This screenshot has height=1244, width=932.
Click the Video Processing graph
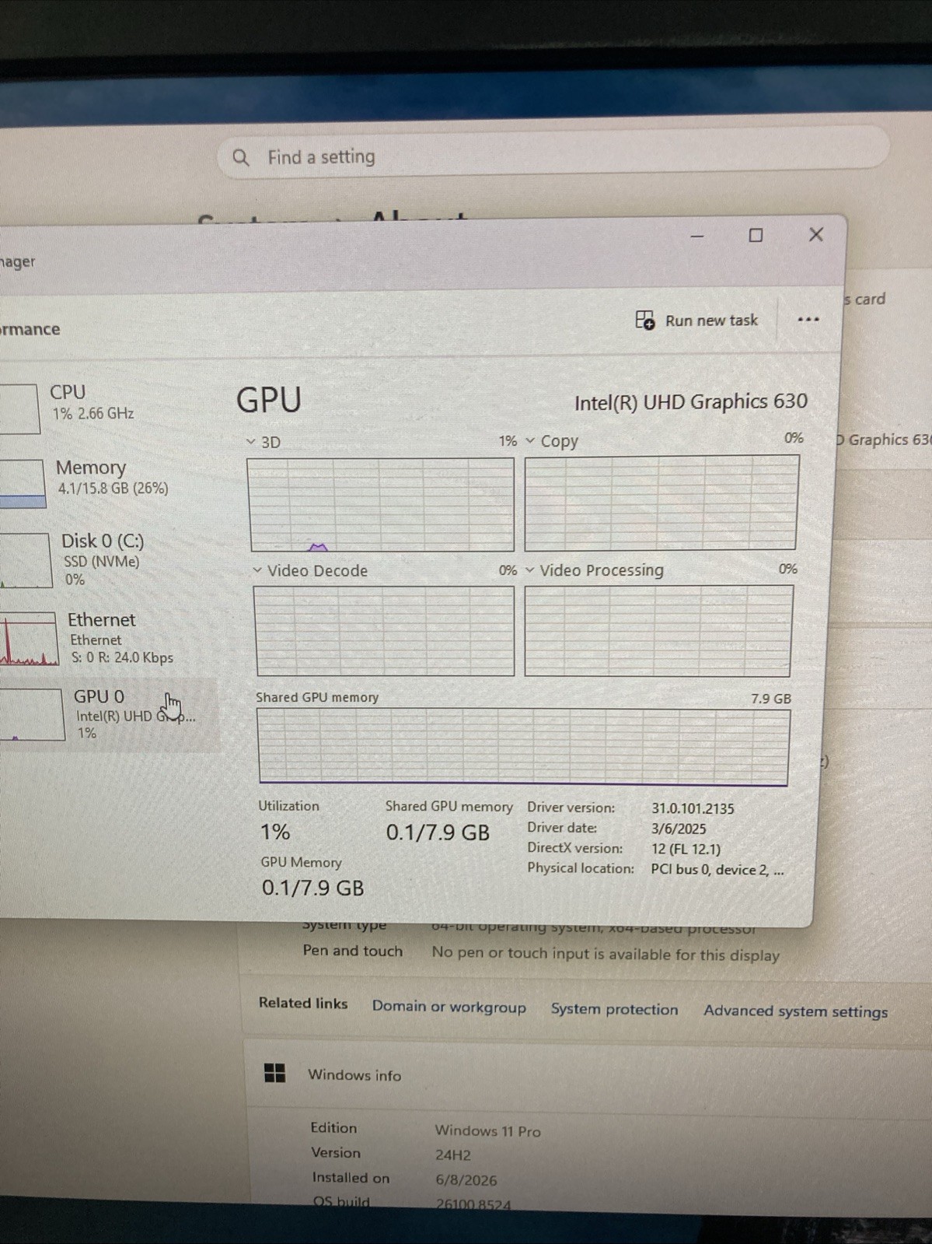(x=658, y=630)
